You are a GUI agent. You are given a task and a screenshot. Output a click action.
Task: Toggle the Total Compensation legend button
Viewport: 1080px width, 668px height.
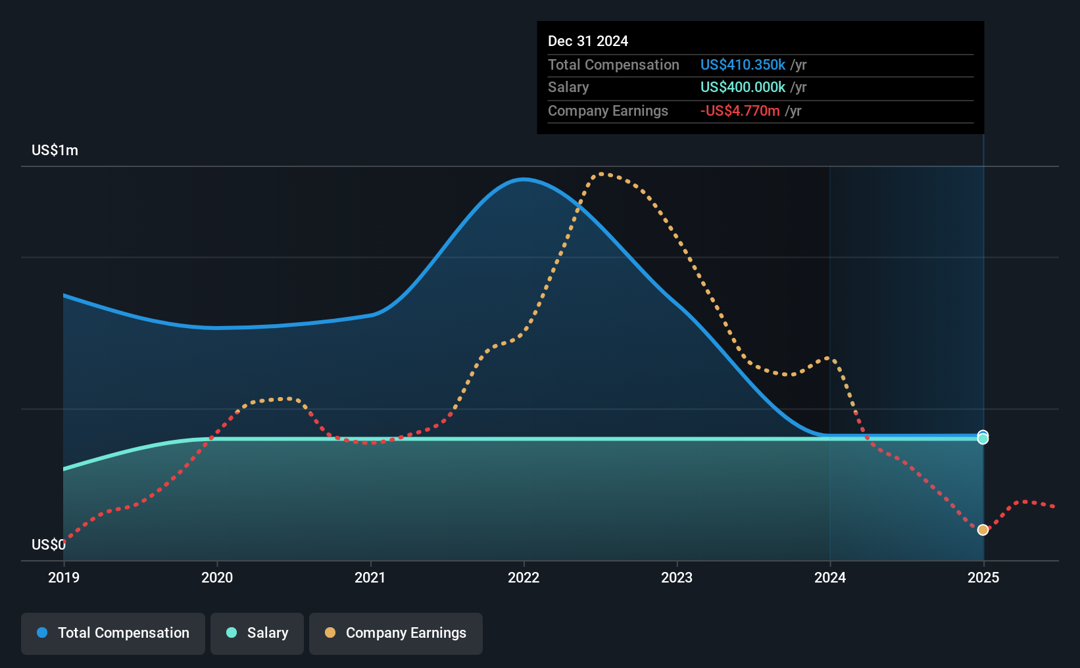[x=112, y=633]
